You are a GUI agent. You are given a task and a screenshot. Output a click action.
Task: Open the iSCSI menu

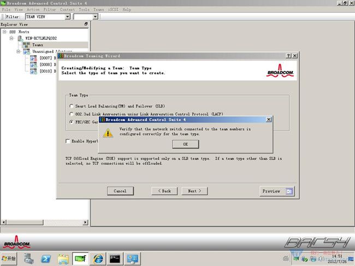113,9
